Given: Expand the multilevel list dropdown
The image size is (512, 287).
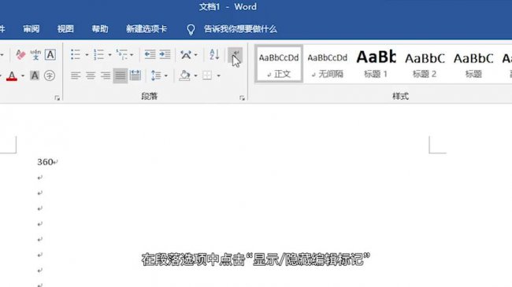Looking at the screenshot, I should (132, 55).
